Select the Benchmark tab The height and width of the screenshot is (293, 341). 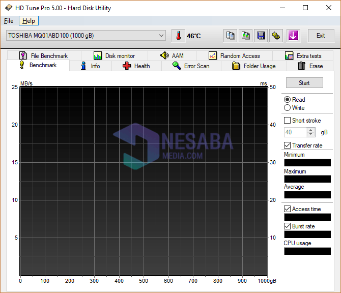(x=38, y=65)
